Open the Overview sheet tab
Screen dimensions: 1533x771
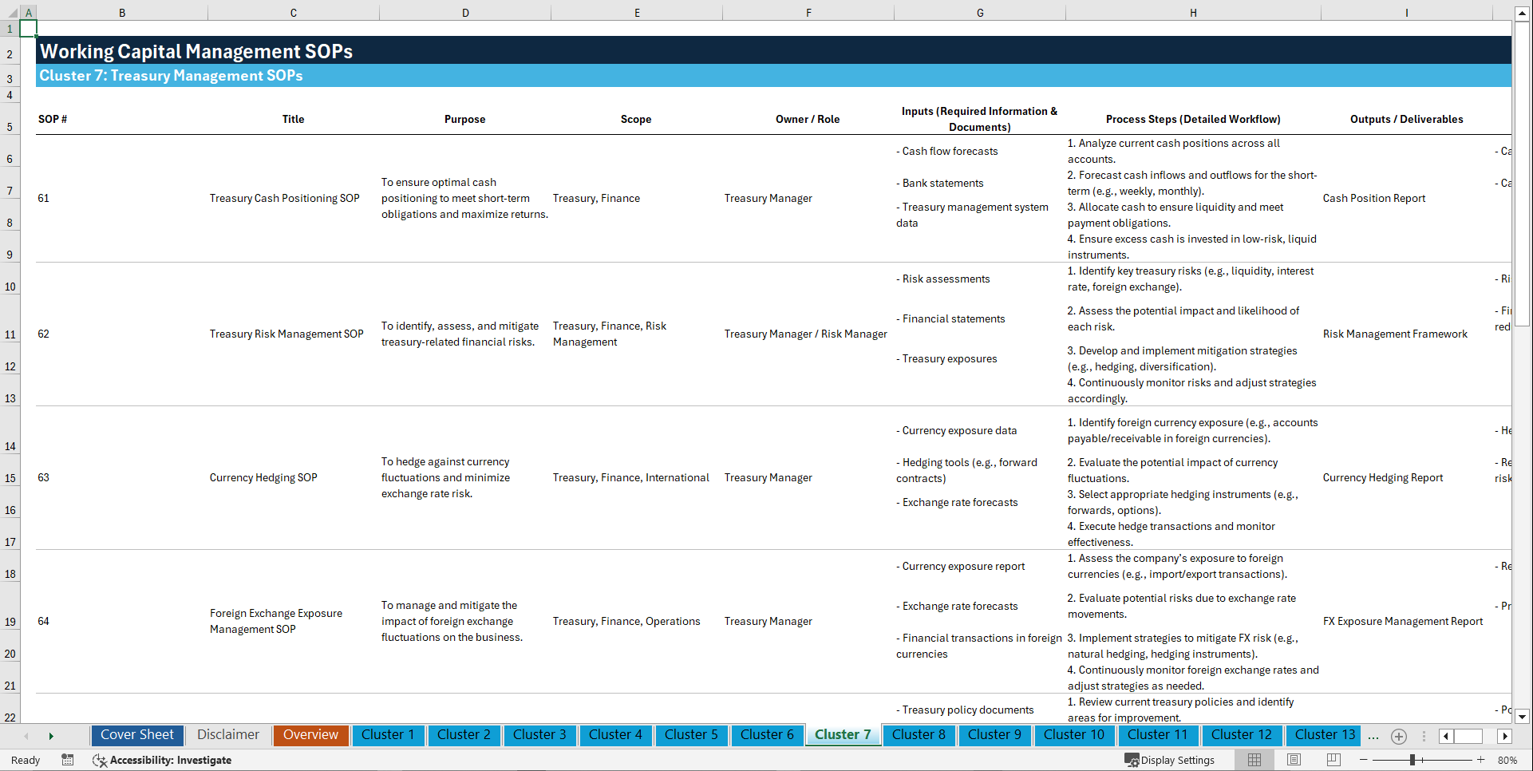tap(310, 734)
